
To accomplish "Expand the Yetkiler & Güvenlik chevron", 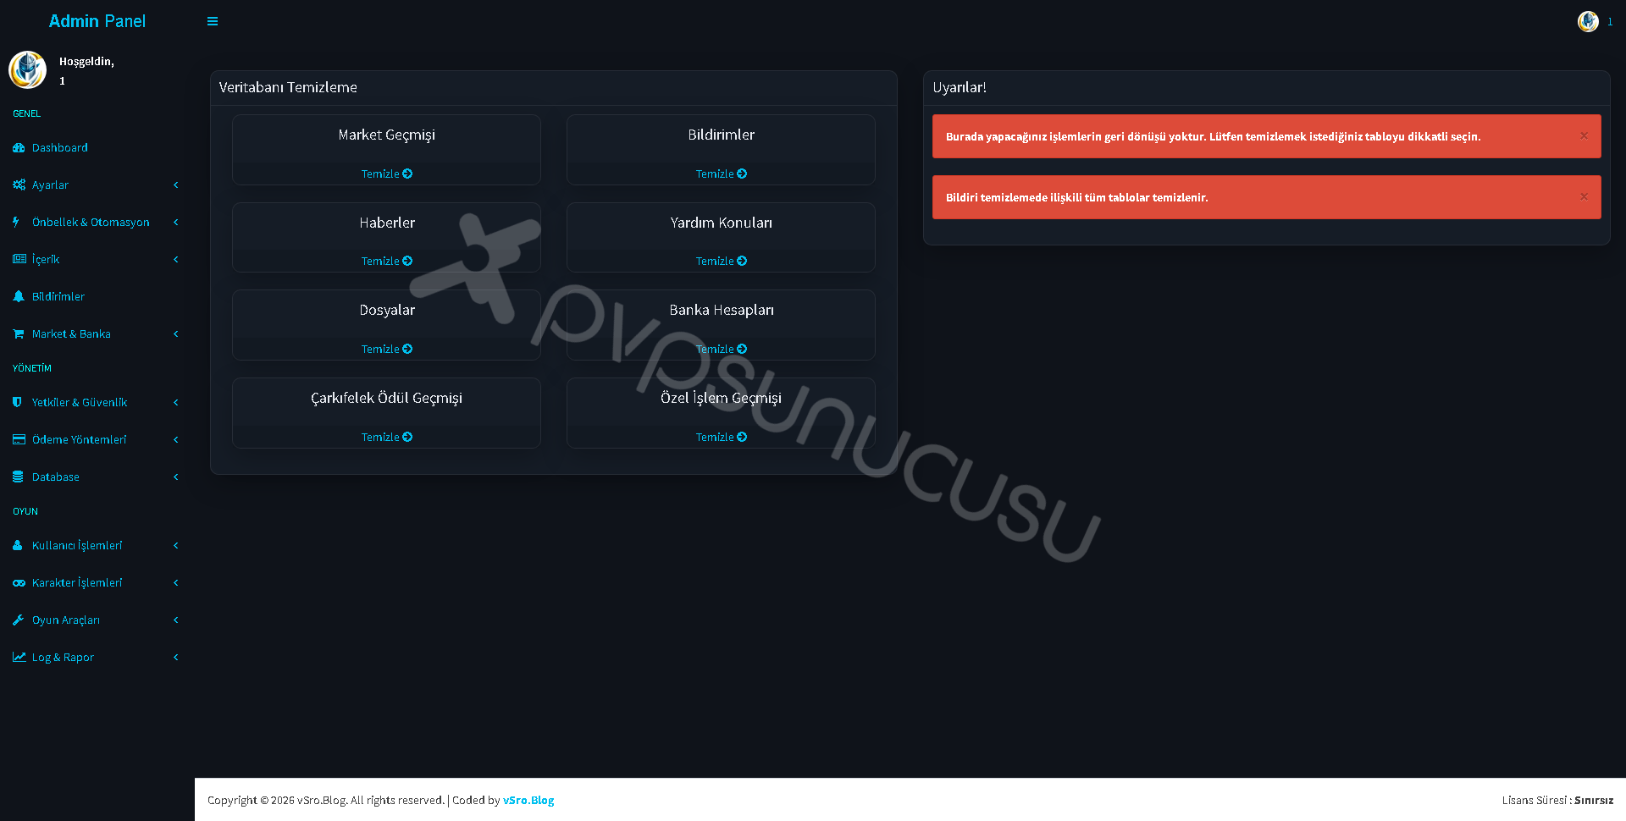I will (176, 403).
